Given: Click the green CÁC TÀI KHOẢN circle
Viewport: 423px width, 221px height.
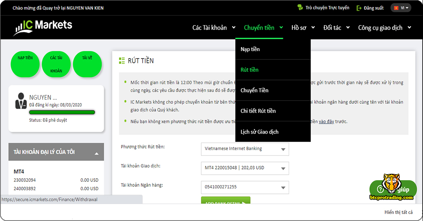Looking at the screenshot, I should click(x=56, y=64).
